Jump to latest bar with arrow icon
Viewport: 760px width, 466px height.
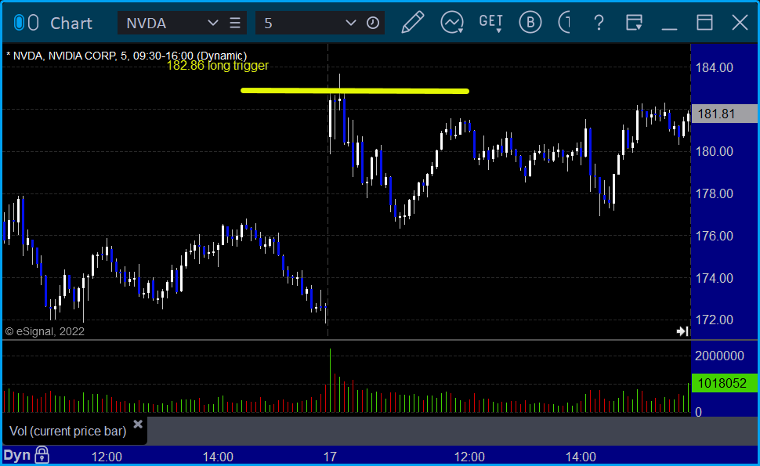pyautogui.click(x=682, y=331)
